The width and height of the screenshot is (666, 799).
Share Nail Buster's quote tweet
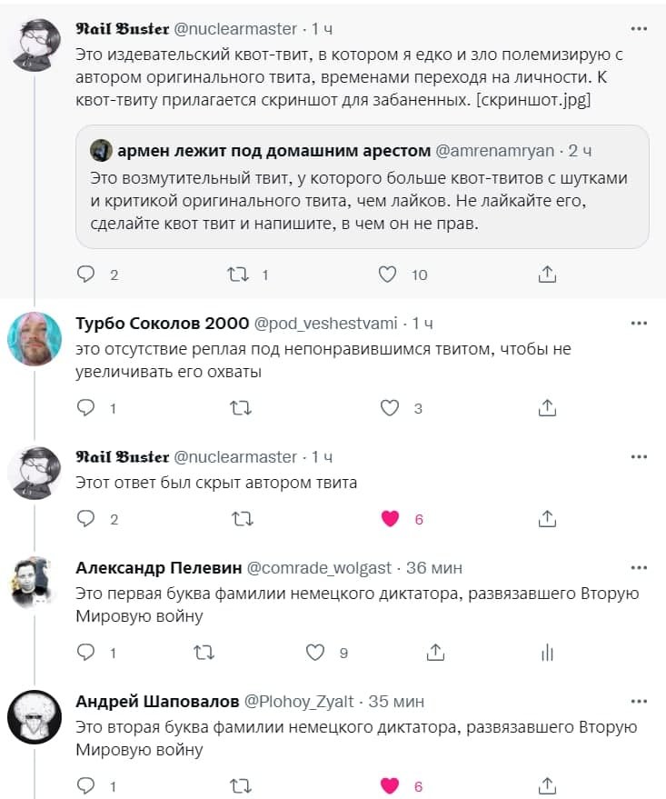coord(547,274)
